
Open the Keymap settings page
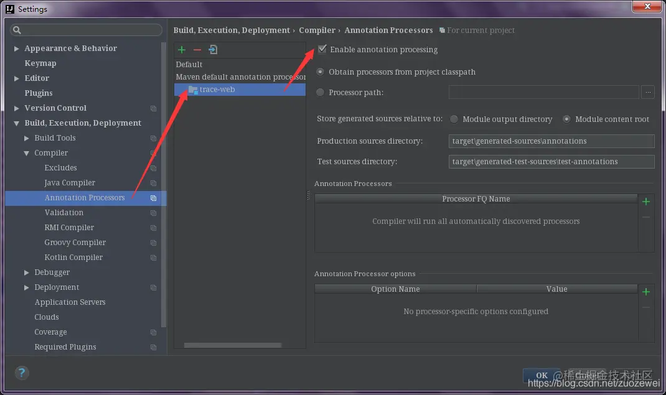point(40,63)
